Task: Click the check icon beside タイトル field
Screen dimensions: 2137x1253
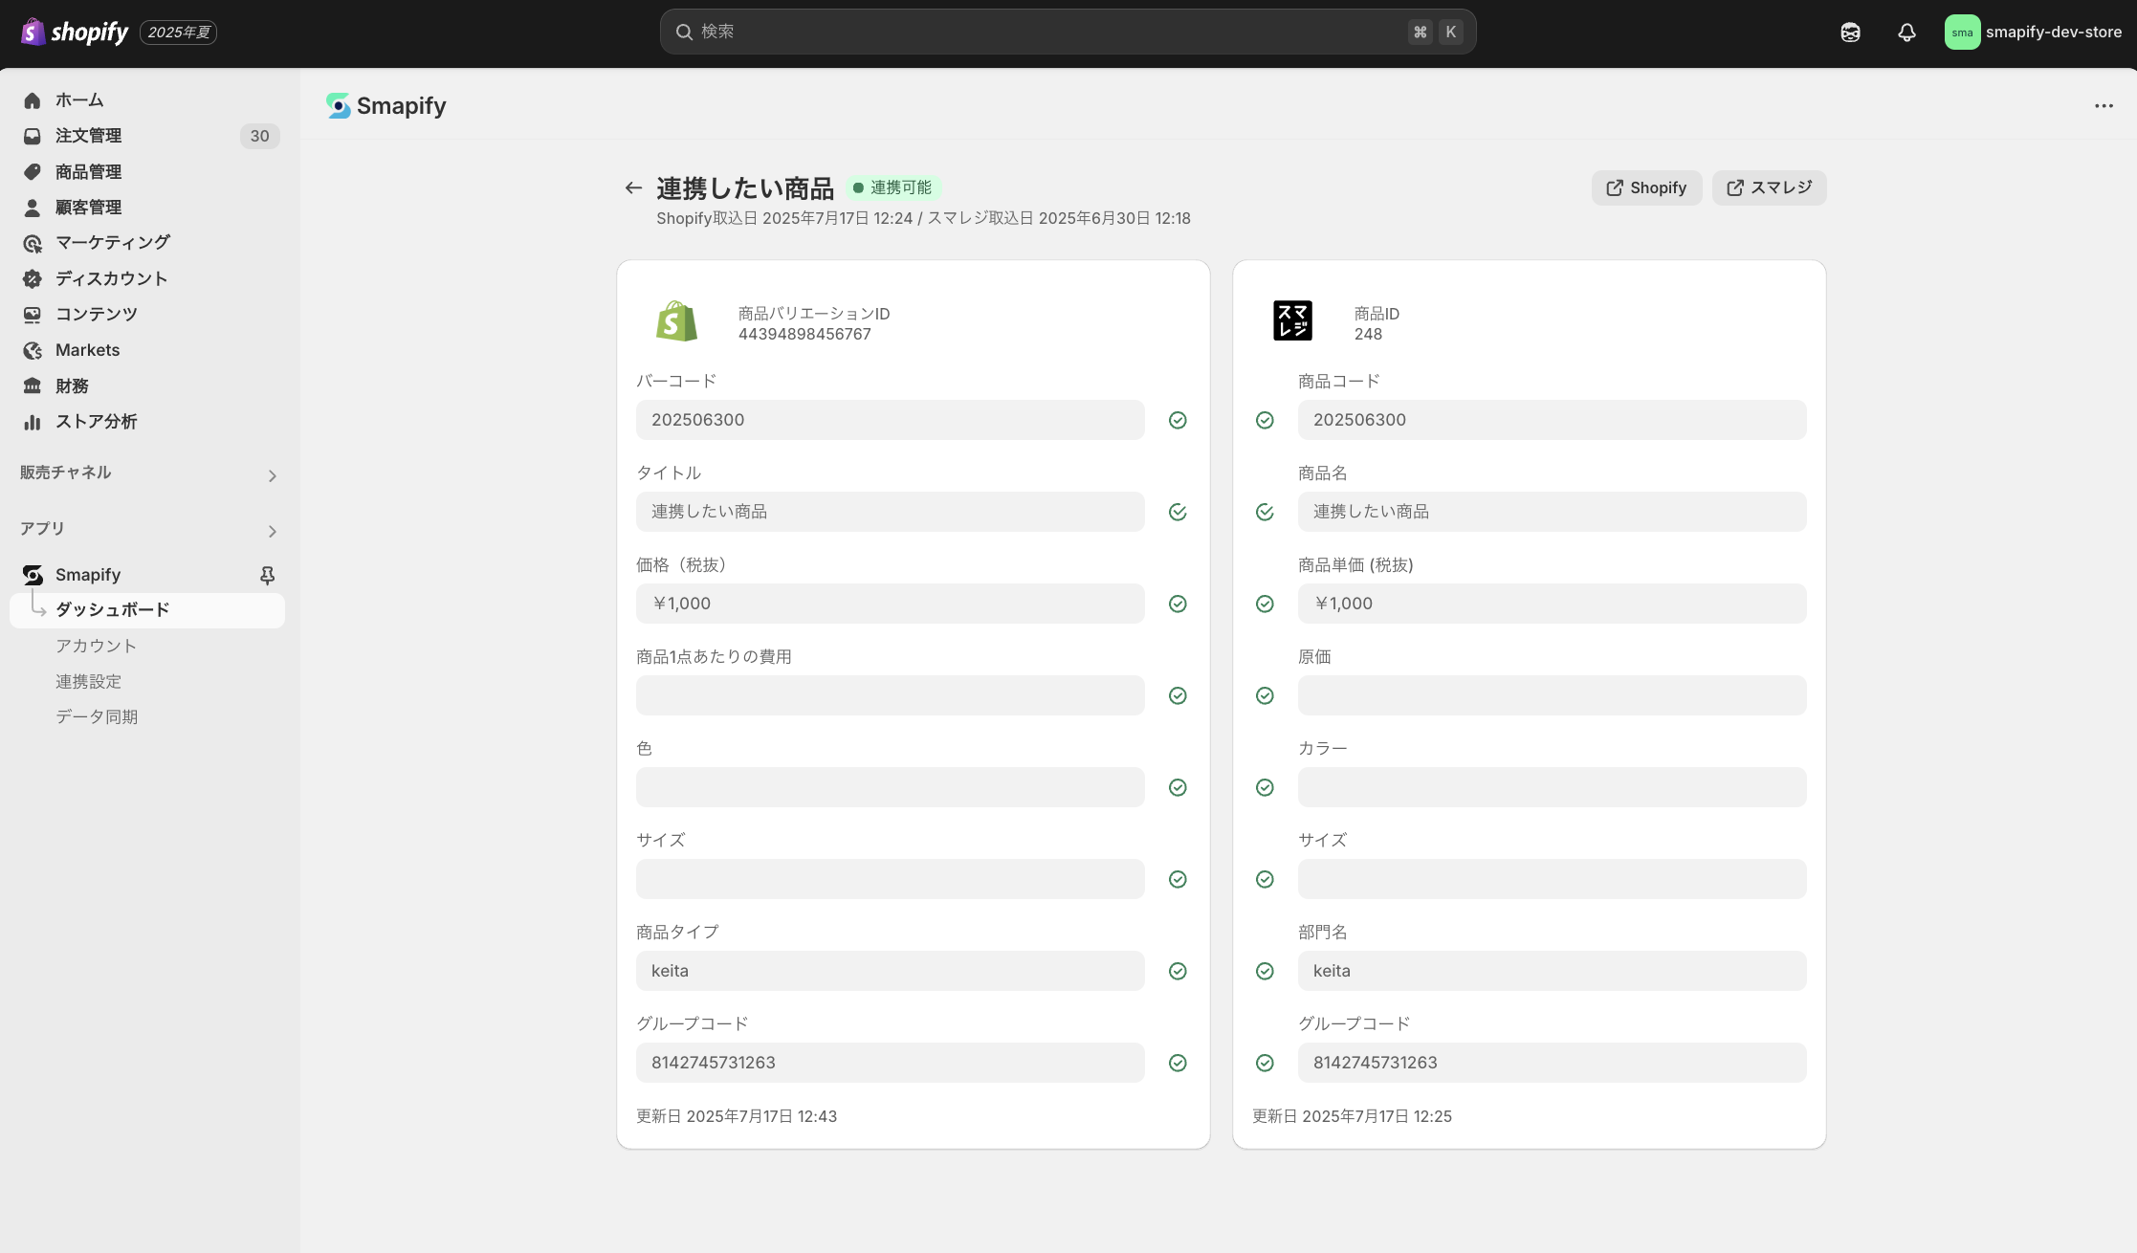Action: 1178,512
